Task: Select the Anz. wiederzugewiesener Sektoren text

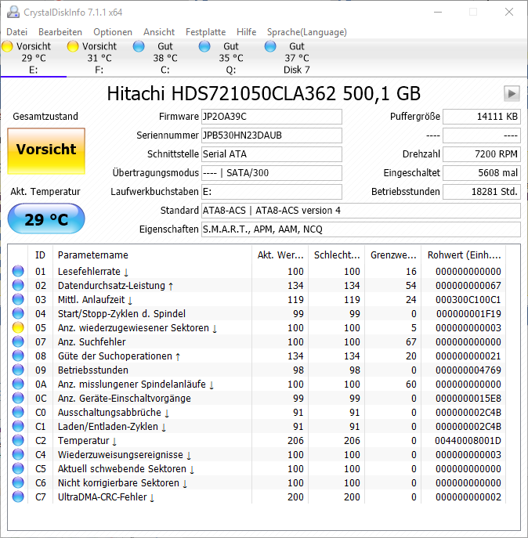Action: coord(133,328)
